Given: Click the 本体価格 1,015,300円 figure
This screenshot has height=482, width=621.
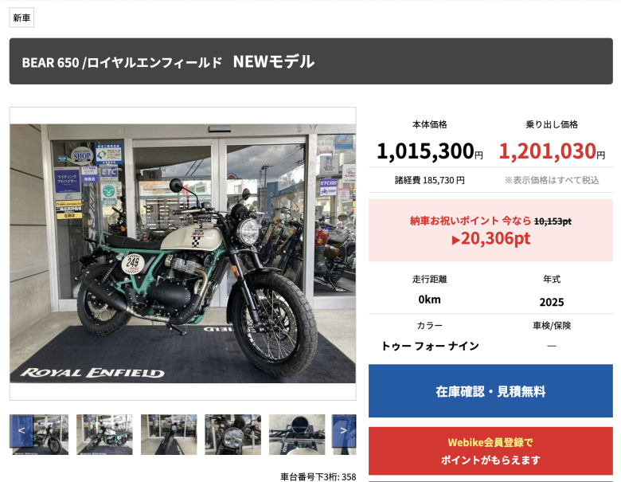Looking at the screenshot, I should [430, 151].
